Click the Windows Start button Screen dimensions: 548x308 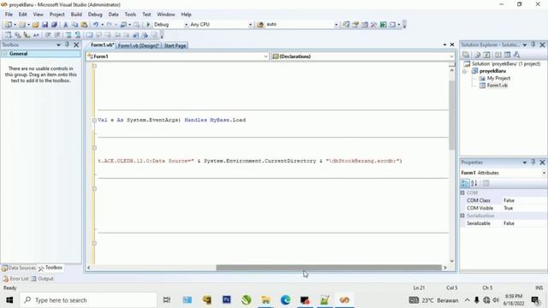pos(9,299)
